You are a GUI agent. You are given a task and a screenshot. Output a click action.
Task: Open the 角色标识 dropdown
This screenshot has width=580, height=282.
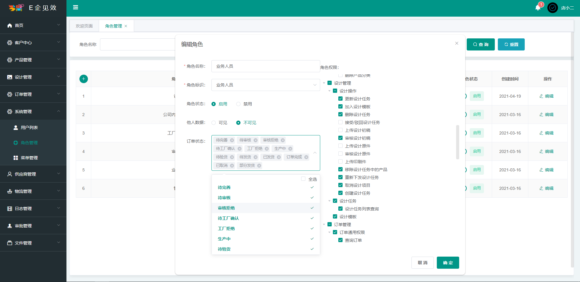[x=266, y=85]
